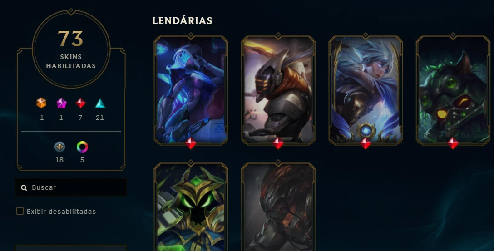
Task: Click the magnifying glass search icon
Action: (x=24, y=188)
